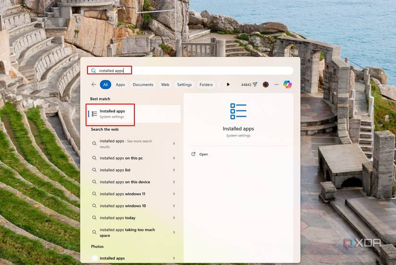Image resolution: width=396 pixels, height=265 pixels.
Task: Expand chevron for 'installed apps list'
Action: [174, 170]
